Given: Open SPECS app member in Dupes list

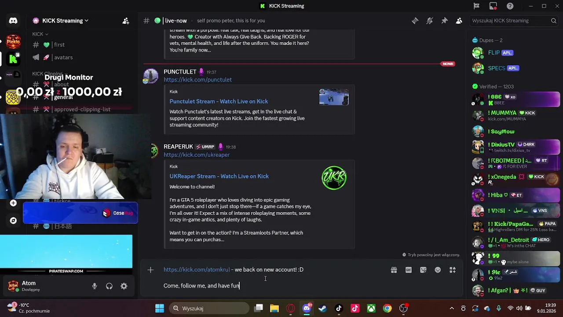Looking at the screenshot, I should [x=515, y=68].
